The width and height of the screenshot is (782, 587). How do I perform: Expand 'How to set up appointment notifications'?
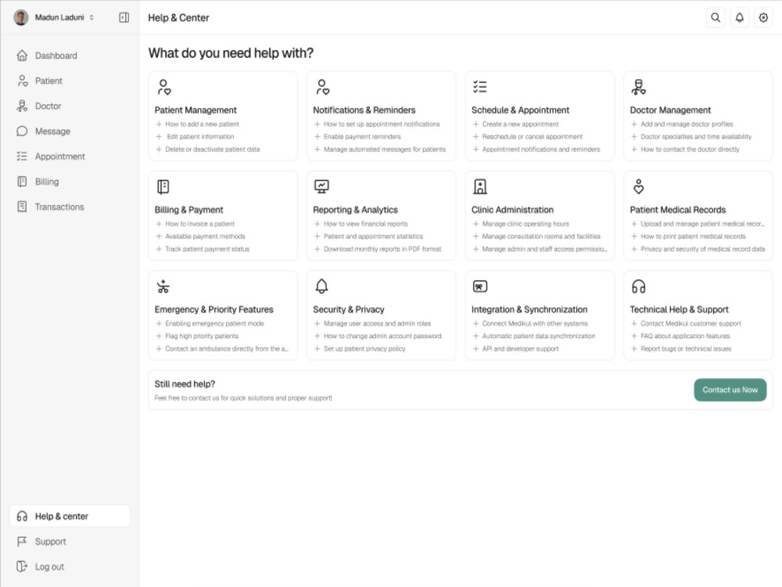pos(377,124)
